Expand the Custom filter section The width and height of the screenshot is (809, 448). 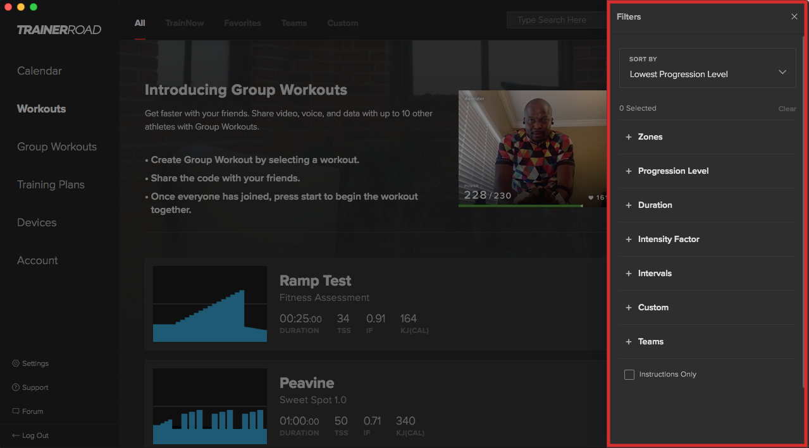tap(708, 308)
